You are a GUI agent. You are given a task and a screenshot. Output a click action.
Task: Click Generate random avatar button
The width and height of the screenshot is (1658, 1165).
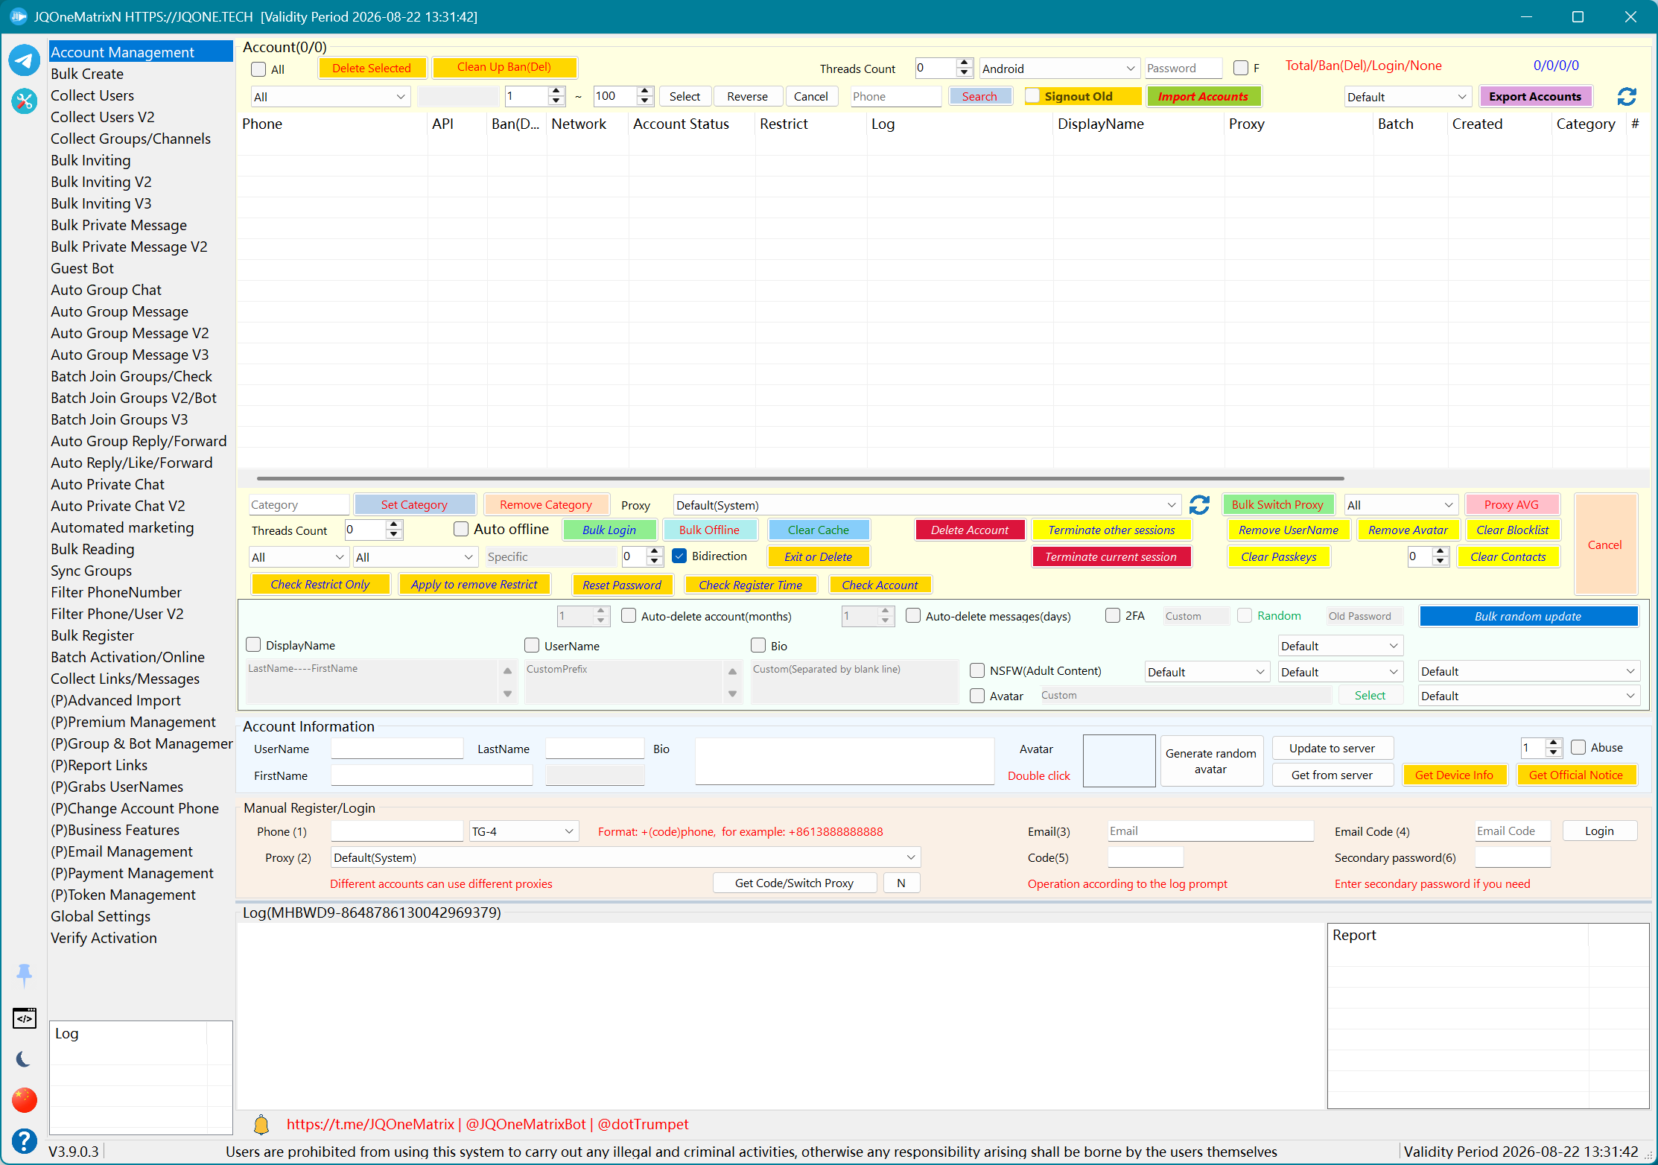(x=1210, y=761)
